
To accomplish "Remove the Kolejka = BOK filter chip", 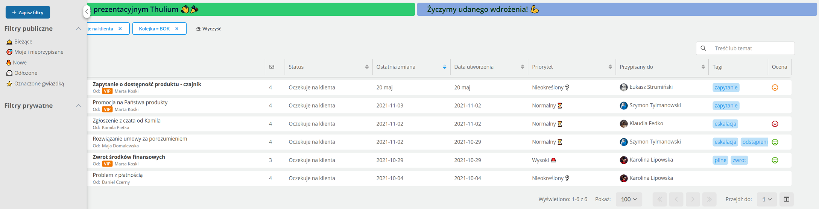I will (177, 29).
